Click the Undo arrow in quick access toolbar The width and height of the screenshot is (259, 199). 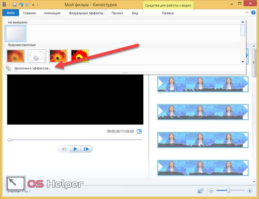[21, 4]
